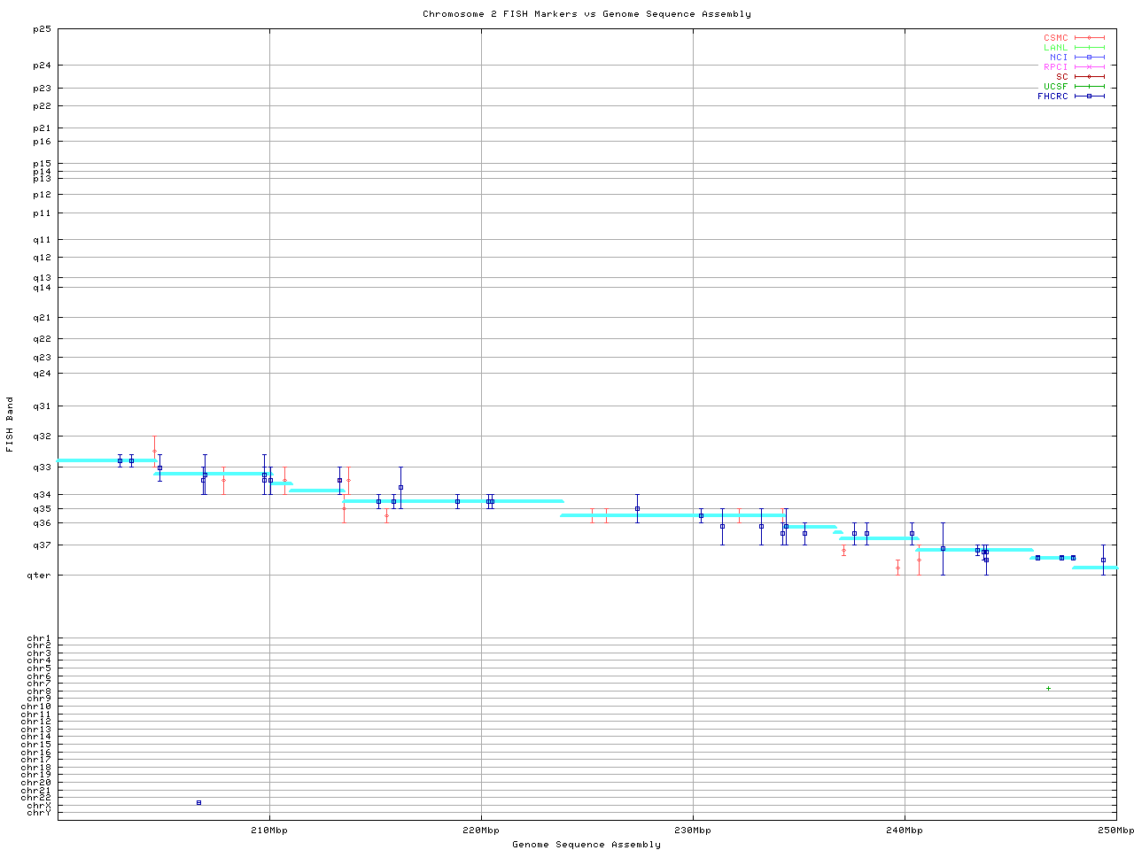This screenshot has width=1134, height=850.
Task: Click the 'FISH Band' y-axis title
Action: 10,424
